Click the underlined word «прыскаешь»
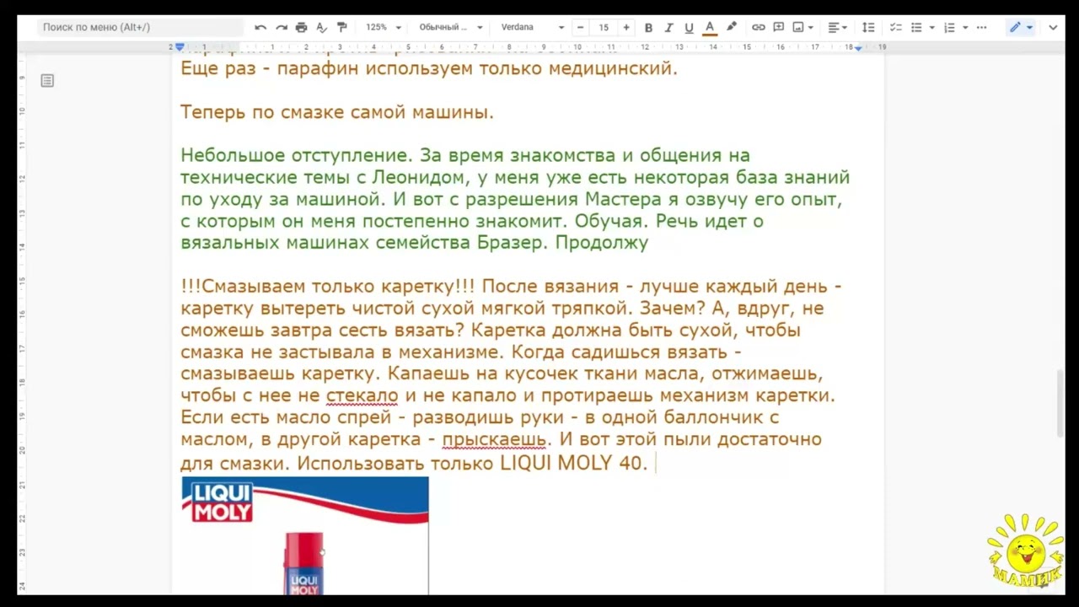 tap(495, 439)
